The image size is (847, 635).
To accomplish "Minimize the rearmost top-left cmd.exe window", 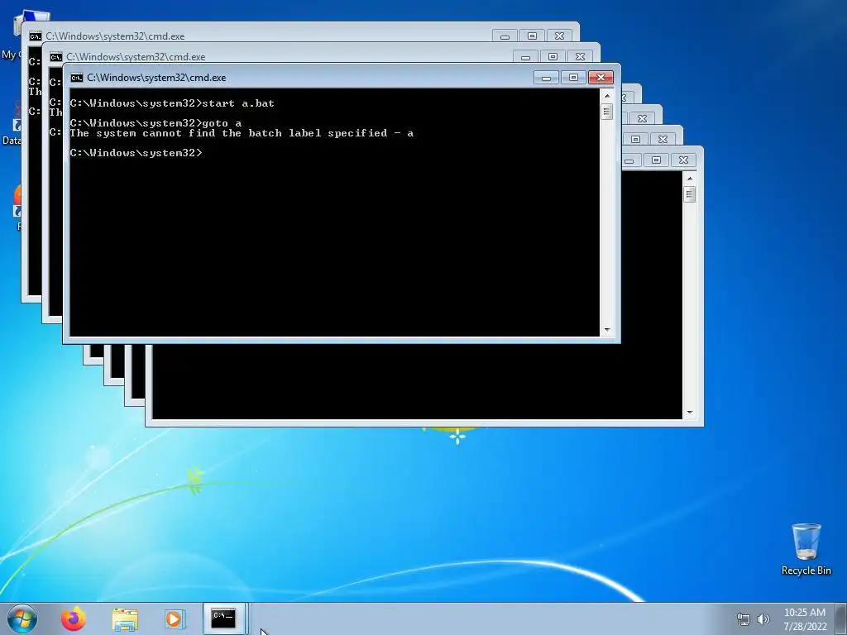I will point(505,36).
